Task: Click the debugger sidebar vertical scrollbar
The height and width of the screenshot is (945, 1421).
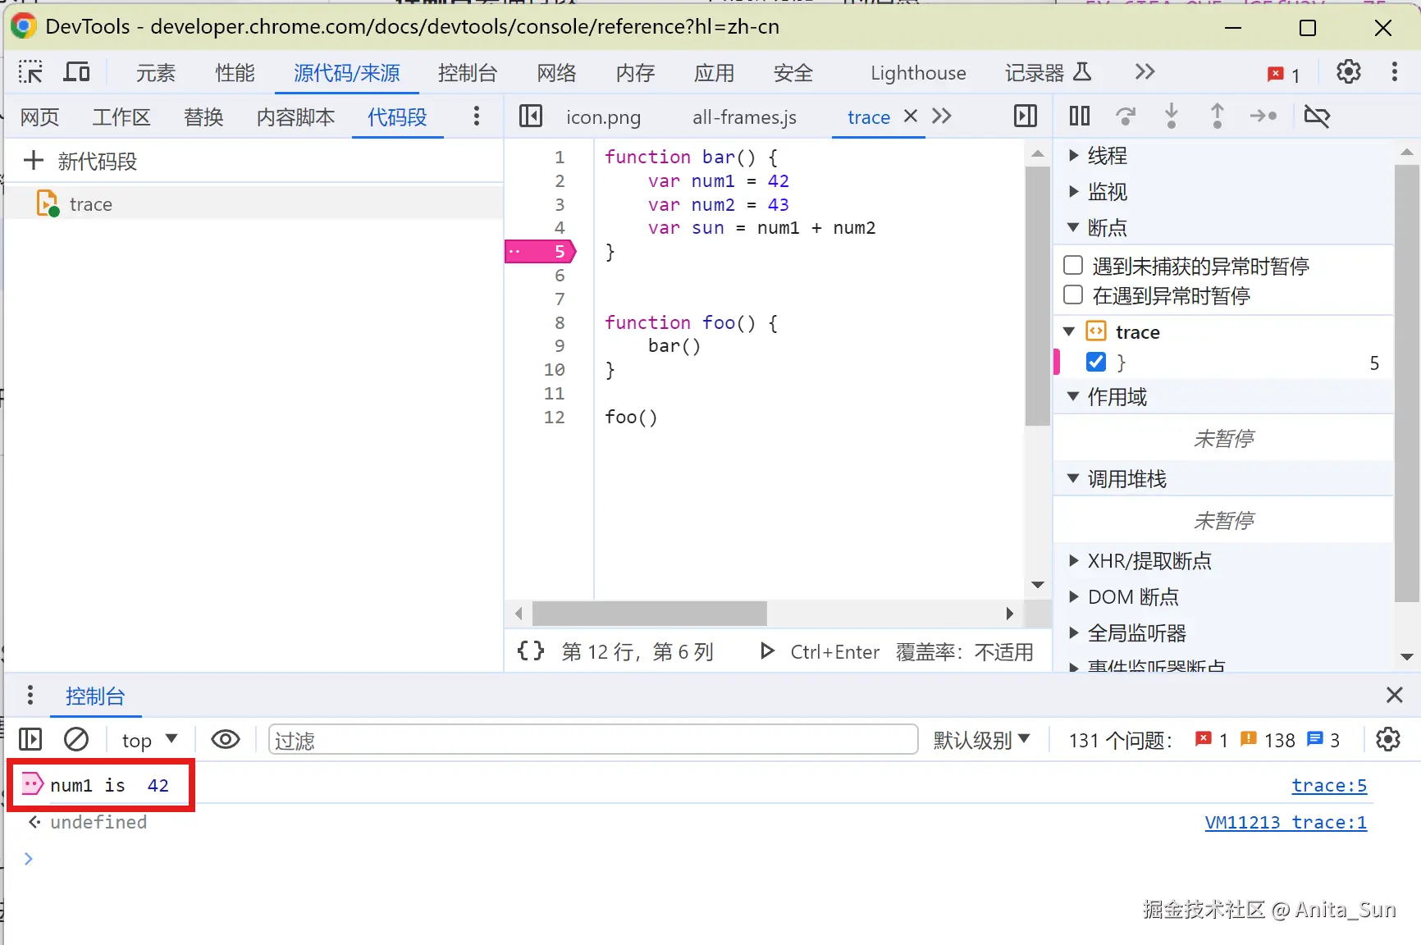Action: [1406, 384]
